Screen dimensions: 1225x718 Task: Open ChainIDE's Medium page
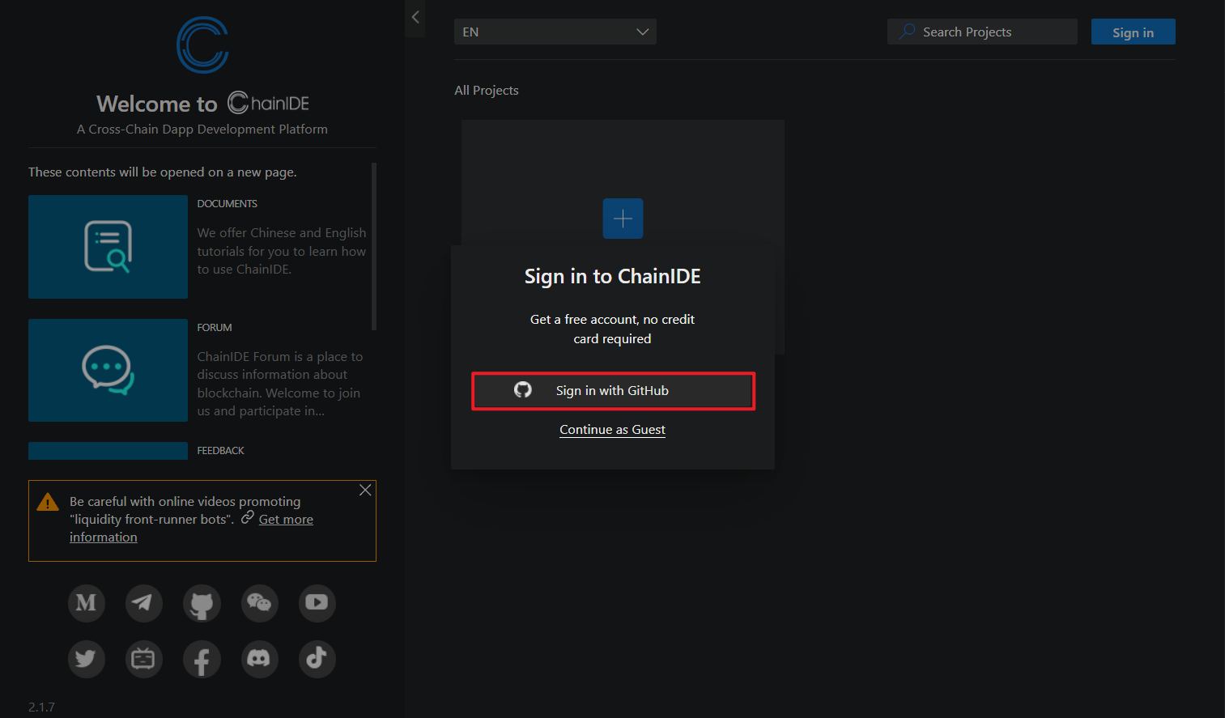tap(87, 603)
